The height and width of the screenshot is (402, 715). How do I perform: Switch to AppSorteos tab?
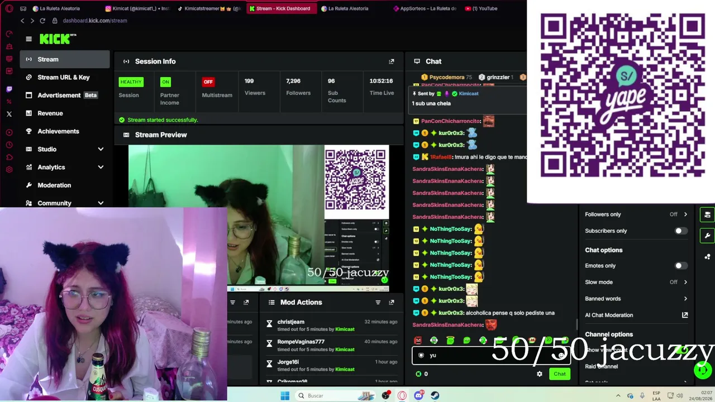point(425,8)
